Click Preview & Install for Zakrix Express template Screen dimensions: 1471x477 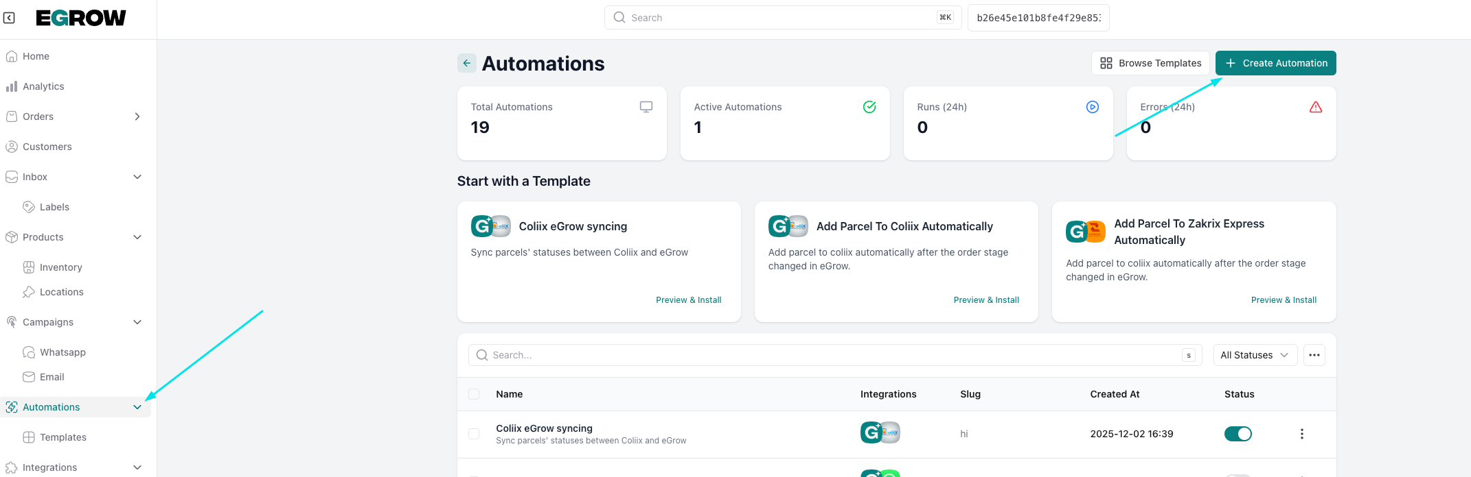point(1284,300)
